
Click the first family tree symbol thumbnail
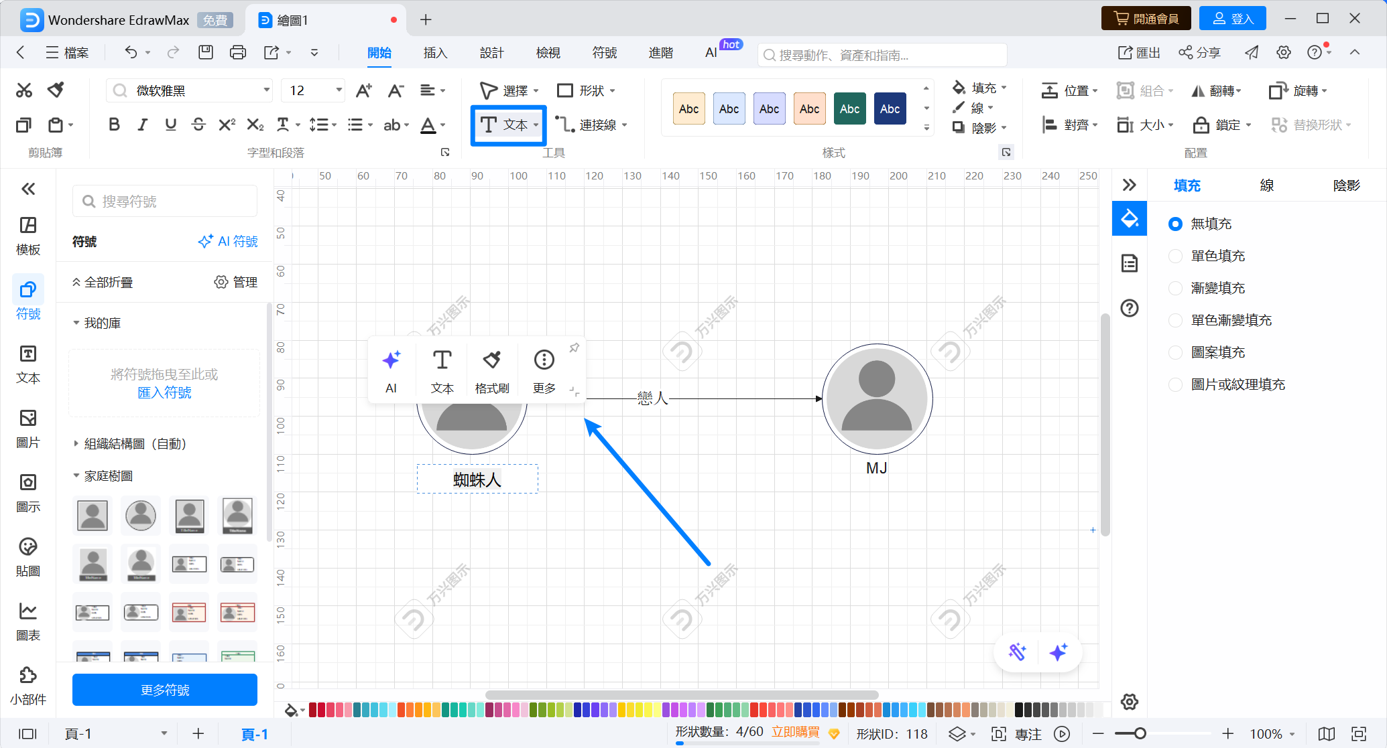[x=93, y=516]
